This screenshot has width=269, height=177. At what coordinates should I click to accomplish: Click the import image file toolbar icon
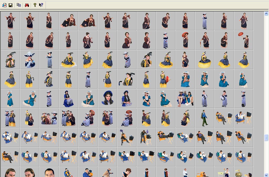click(4, 5)
